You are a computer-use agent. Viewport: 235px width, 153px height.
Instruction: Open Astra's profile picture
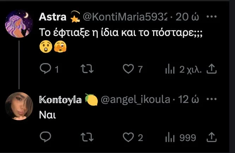tap(19, 24)
